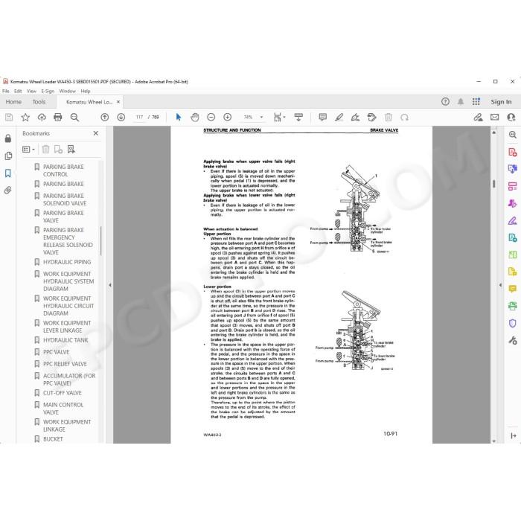Viewport: 521px width, 521px height.
Task: Open the find text magnifier
Action: coord(74,118)
